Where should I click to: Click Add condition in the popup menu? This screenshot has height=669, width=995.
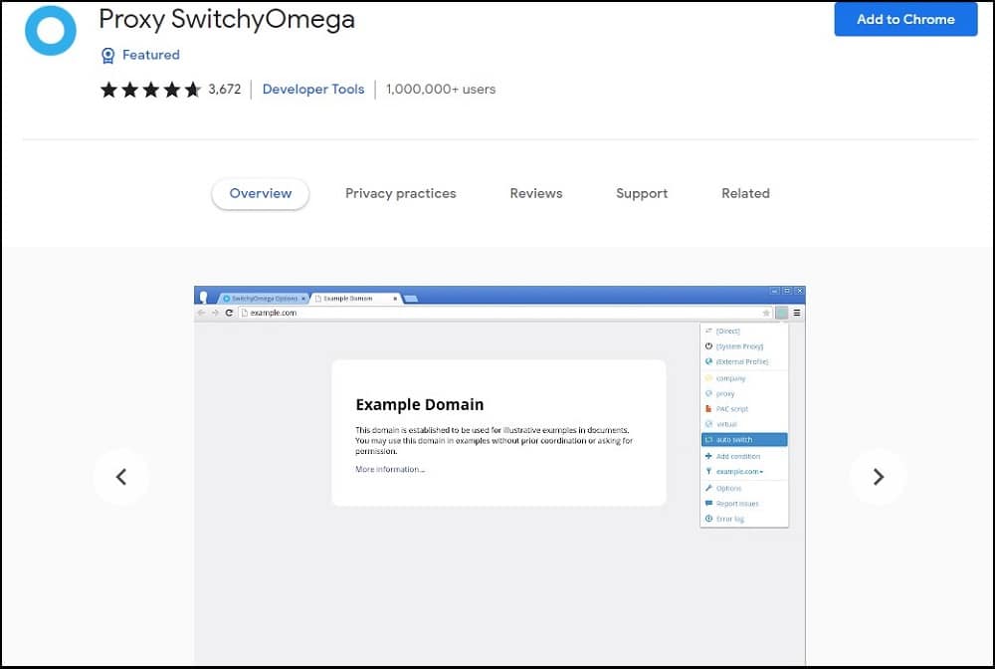[x=744, y=456]
